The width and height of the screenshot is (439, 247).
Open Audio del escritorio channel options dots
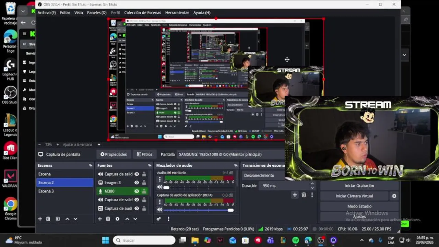point(159,179)
